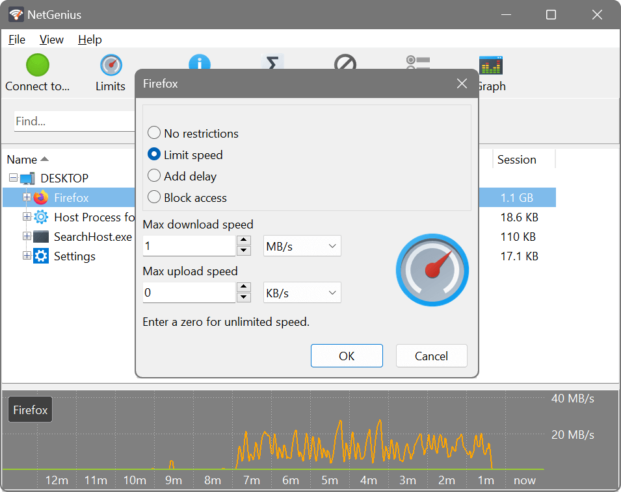Expand the Host Process tree node
The height and width of the screenshot is (492, 621).
(x=27, y=217)
